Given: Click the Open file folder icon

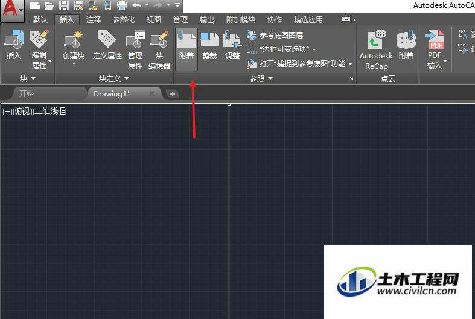Looking at the screenshot, I should [x=49, y=5].
